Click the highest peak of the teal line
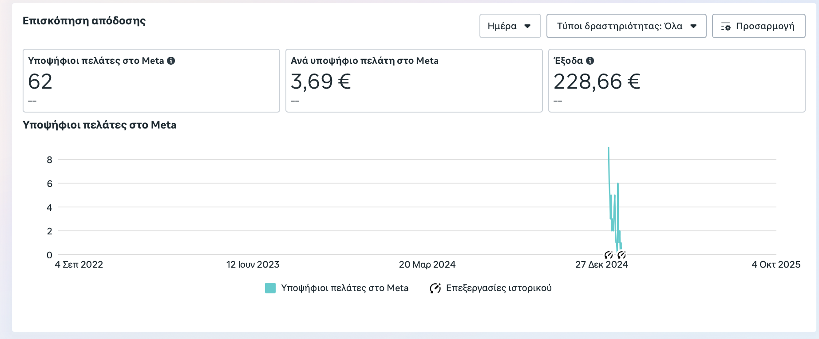 [609, 148]
